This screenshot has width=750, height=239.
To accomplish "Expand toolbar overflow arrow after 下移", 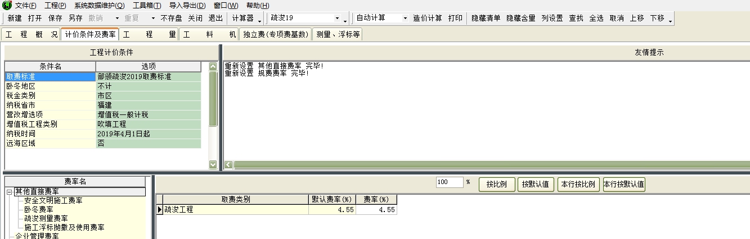I will (x=671, y=21).
